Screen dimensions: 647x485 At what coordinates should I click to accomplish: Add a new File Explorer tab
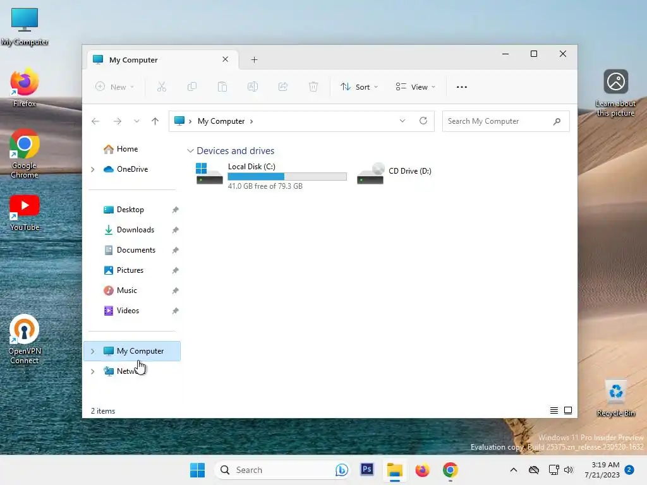pyautogui.click(x=254, y=60)
